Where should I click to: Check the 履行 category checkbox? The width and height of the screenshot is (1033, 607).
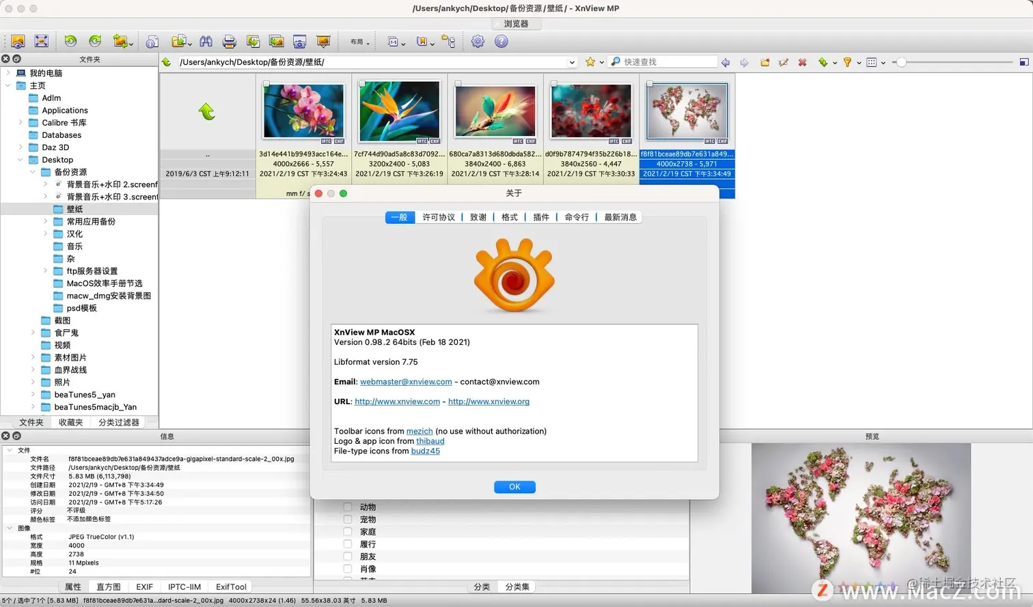pyautogui.click(x=348, y=544)
